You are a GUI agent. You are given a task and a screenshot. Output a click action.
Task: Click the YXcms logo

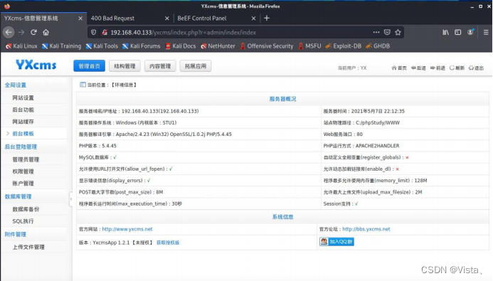(36, 65)
